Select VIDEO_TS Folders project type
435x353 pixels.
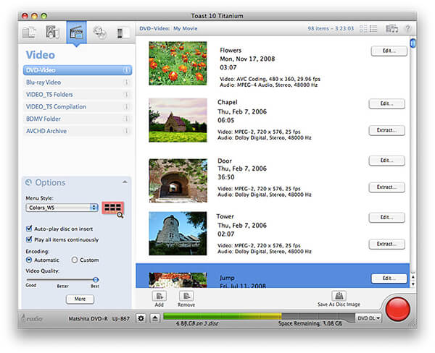[78, 95]
